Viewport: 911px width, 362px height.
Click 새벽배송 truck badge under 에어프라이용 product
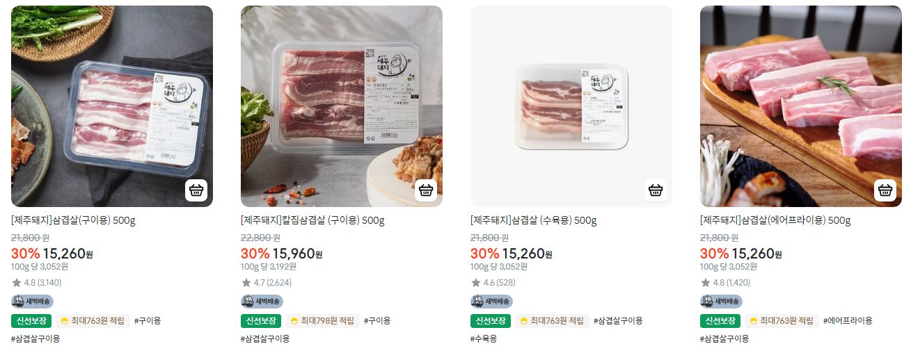pyautogui.click(x=721, y=302)
